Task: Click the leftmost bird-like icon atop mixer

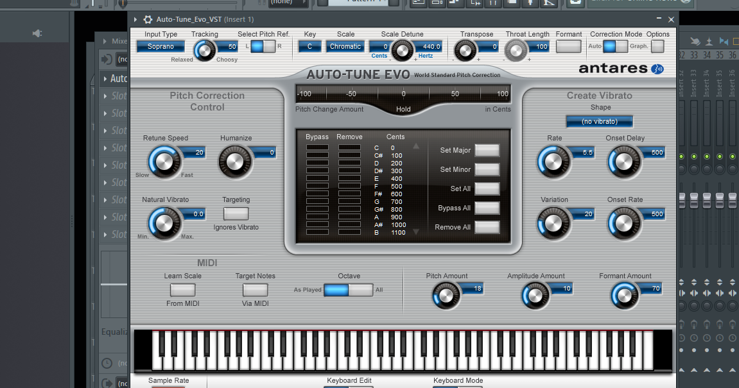Action: tap(695, 42)
